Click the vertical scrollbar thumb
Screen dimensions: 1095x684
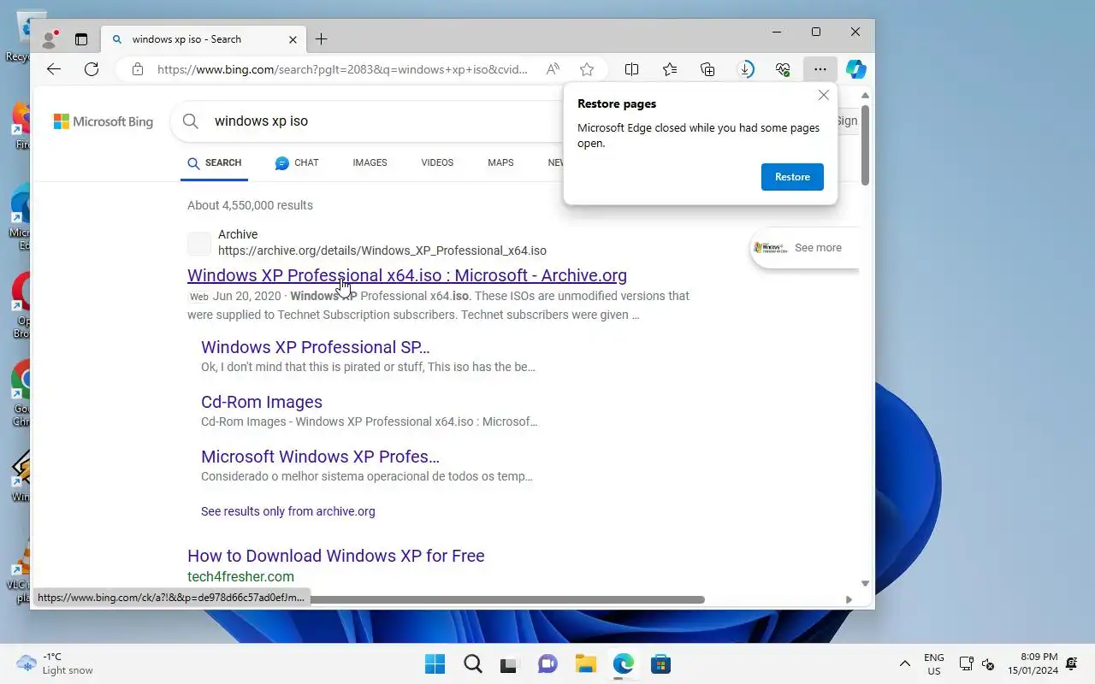[865, 145]
